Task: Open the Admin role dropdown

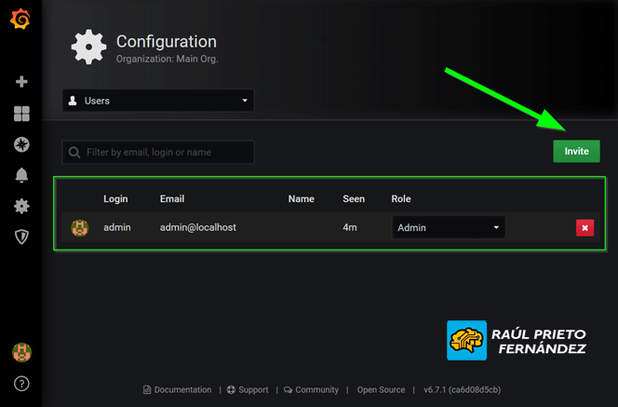Action: click(449, 227)
